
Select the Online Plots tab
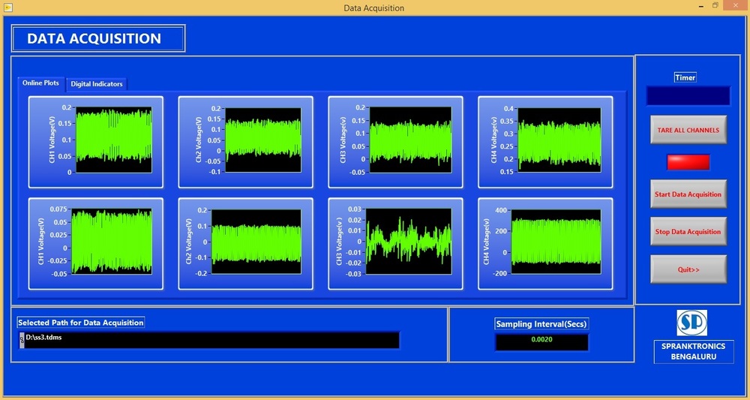pos(40,83)
